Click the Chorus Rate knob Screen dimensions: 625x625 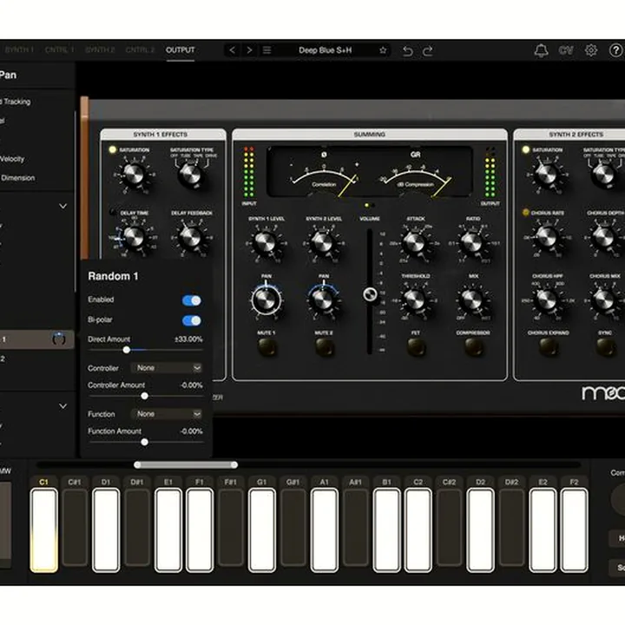pos(547,238)
